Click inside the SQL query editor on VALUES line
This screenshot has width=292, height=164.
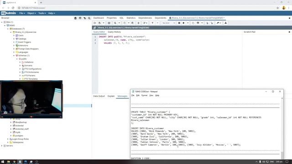click(x=117, y=43)
